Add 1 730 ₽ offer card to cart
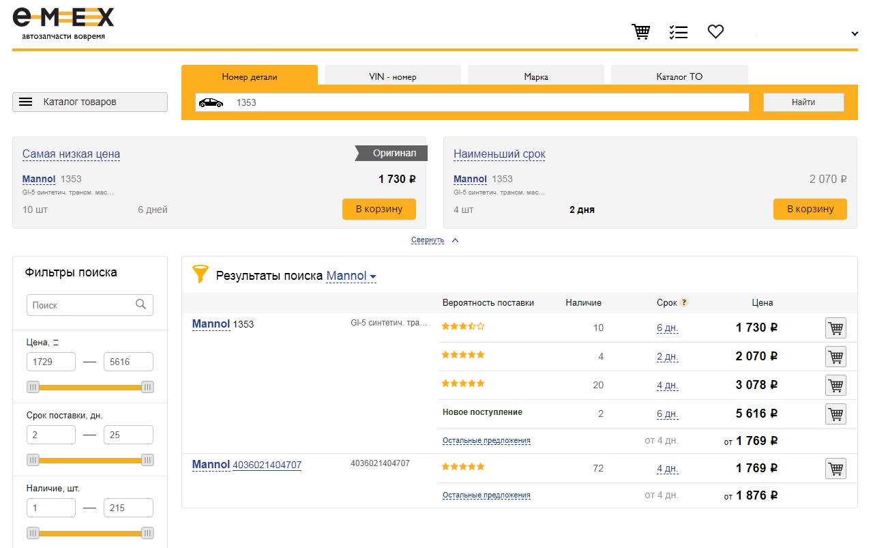The image size is (873, 548). (x=379, y=209)
